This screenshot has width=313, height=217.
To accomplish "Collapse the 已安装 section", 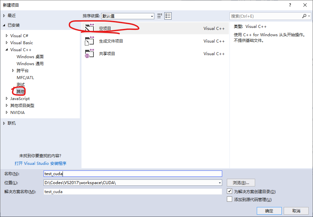I will pyautogui.click(x=4, y=25).
